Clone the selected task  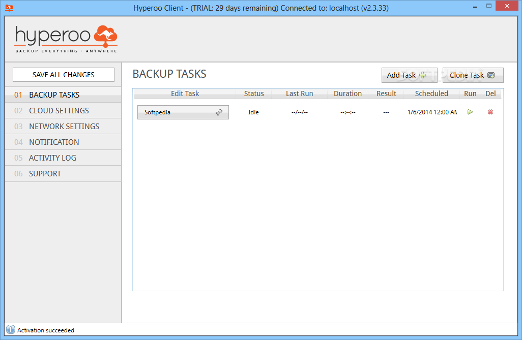[473, 75]
